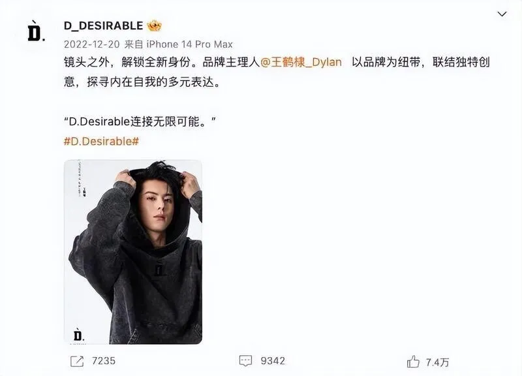Like the post with the thumbs-up icon
This screenshot has height=376, width=522.
[413, 362]
